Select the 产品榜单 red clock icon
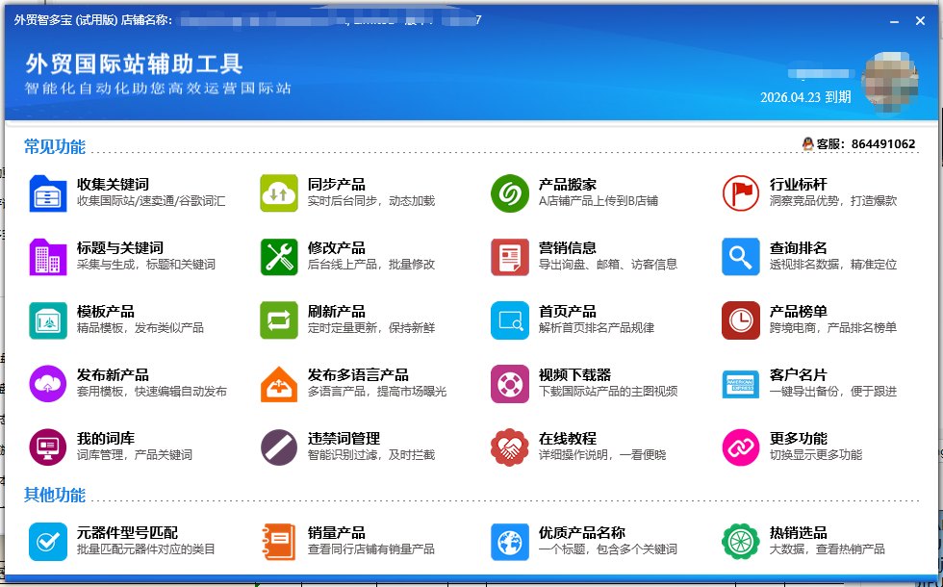Image resolution: width=943 pixels, height=587 pixels. (741, 320)
